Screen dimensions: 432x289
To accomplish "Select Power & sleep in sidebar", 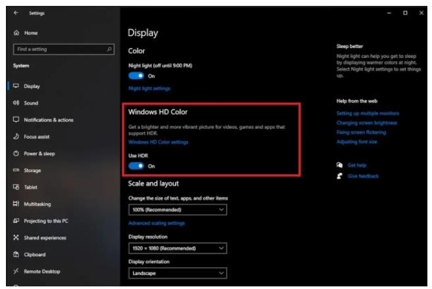I will [39, 154].
